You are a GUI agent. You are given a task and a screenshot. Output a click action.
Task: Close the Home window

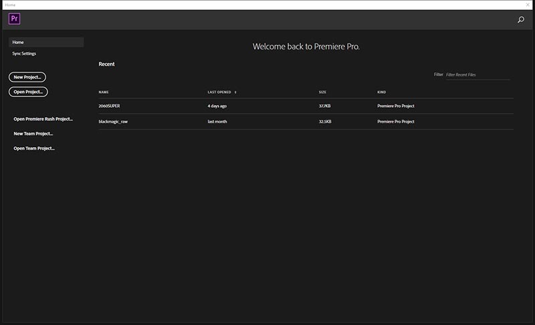tap(528, 5)
